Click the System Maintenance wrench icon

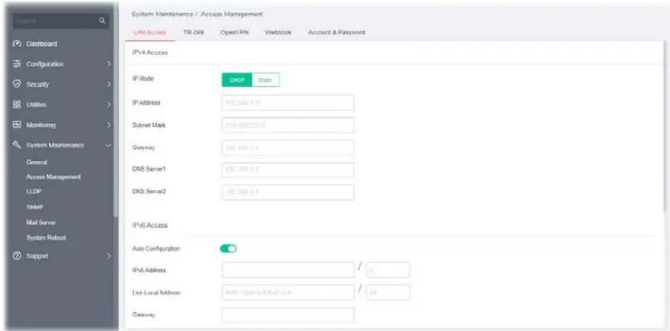[x=17, y=145]
